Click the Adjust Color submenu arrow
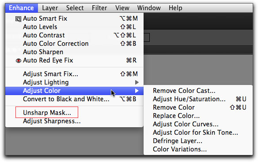This screenshot has width=258, height=162. point(137,91)
